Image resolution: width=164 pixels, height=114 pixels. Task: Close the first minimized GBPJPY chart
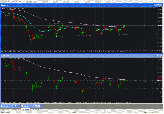19,106
